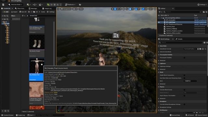Click the Show button in the viewport
This screenshot has width=208, height=117.
click(x=81, y=9)
